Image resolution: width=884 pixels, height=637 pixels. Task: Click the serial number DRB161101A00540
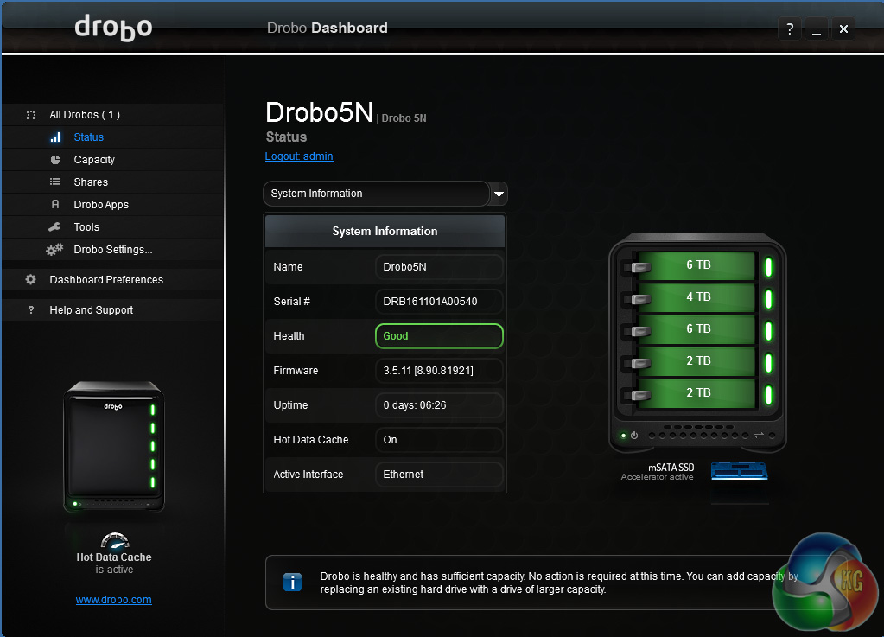pyautogui.click(x=439, y=302)
